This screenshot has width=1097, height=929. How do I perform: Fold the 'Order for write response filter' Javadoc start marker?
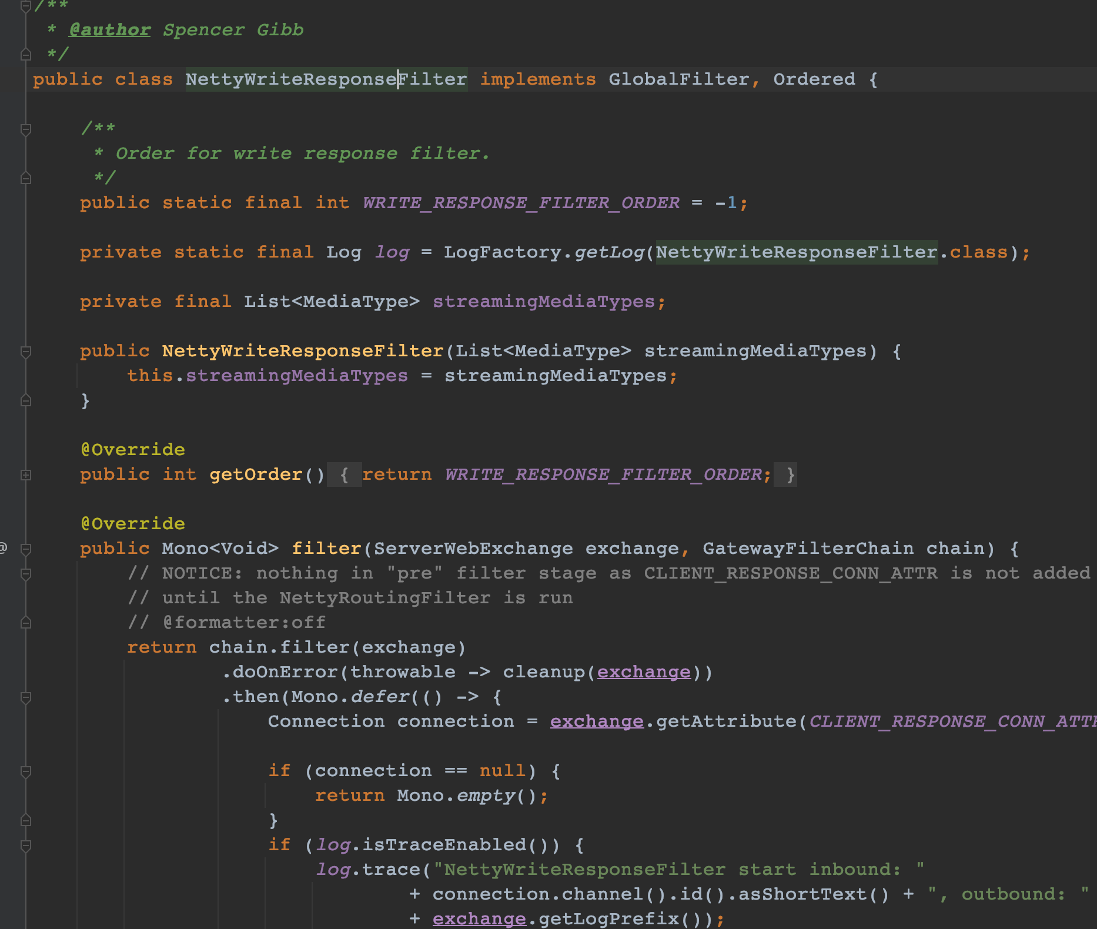[x=26, y=129]
